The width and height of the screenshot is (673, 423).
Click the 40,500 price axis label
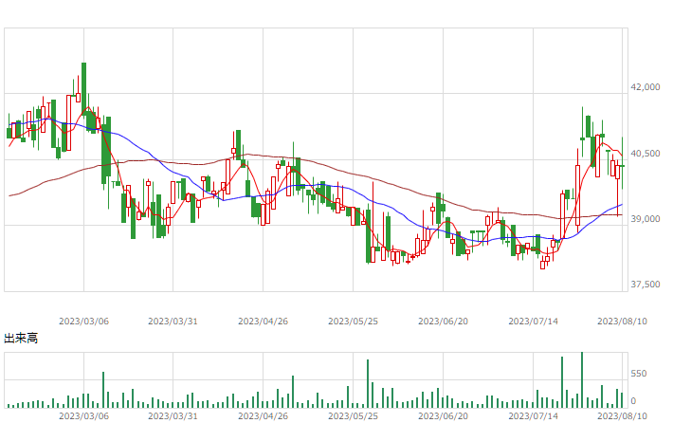646,154
